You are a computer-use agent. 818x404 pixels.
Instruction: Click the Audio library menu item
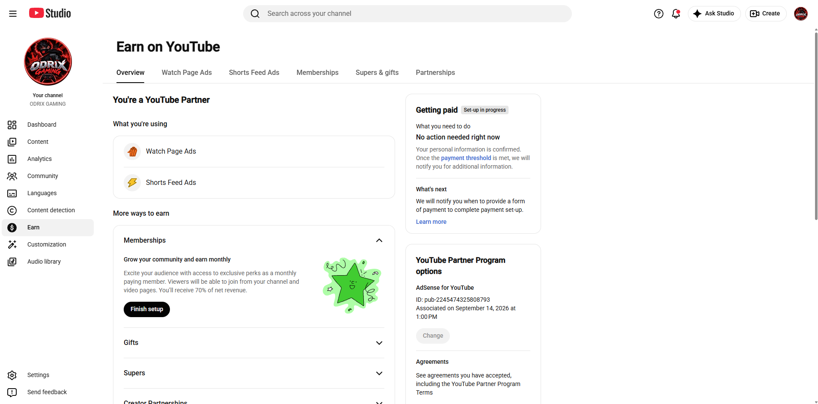click(48, 261)
